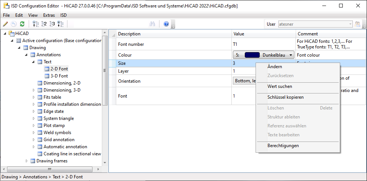Click the Font row description cell
The width and height of the screenshot is (367, 181).
174,96
